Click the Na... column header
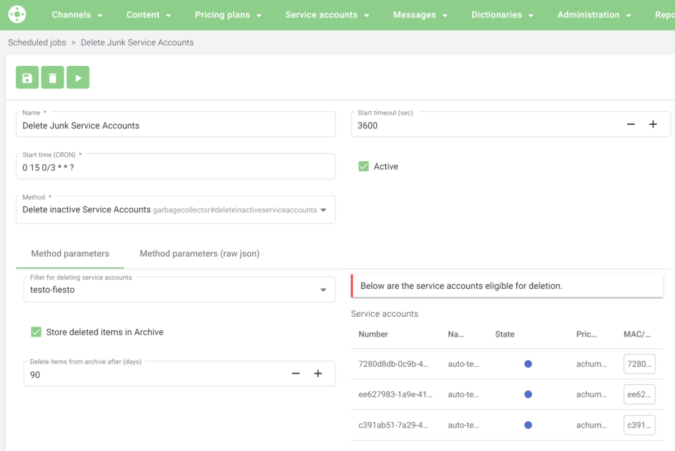 click(456, 334)
